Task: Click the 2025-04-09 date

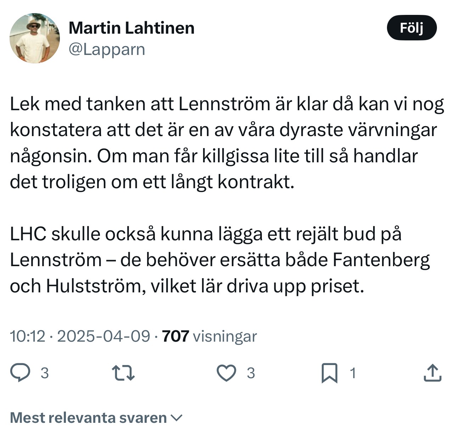Action: pos(103,336)
